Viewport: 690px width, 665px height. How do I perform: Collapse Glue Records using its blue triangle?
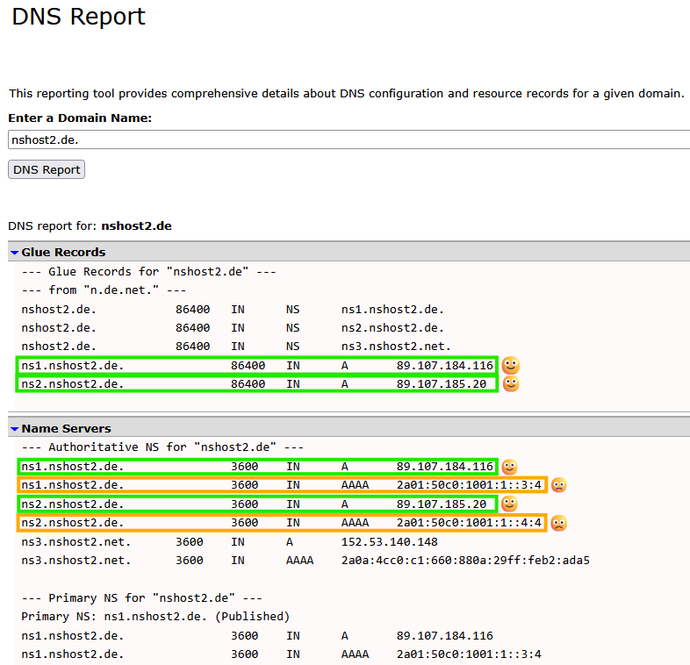(15, 253)
